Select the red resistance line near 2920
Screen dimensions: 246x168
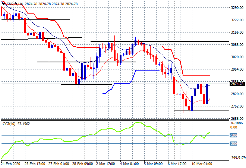point(196,76)
